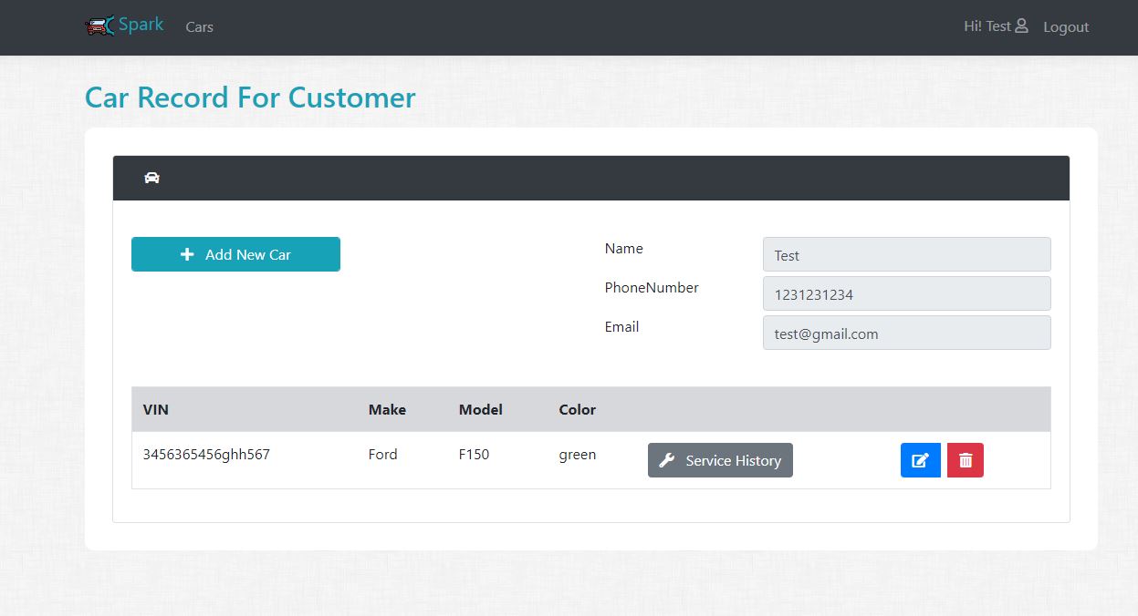Image resolution: width=1138 pixels, height=616 pixels.
Task: Click the Make column header
Action: 387,409
